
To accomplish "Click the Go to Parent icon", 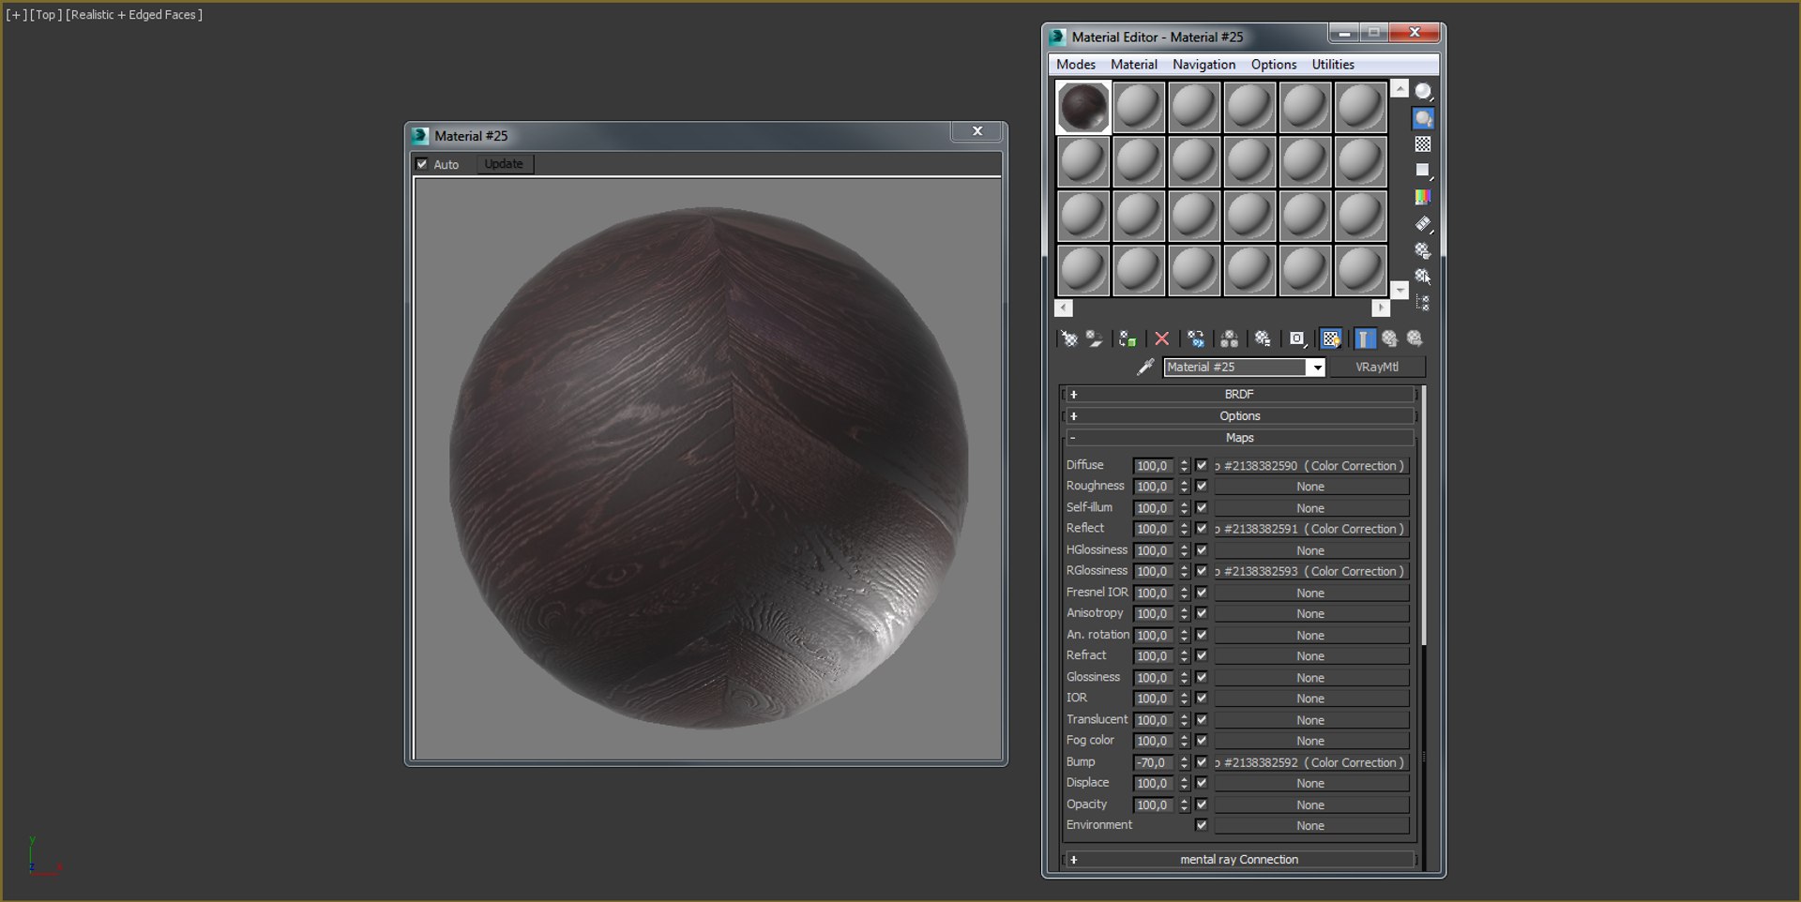I will click(1389, 338).
